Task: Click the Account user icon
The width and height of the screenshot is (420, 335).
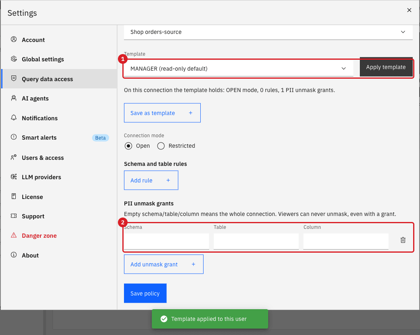Action: (x=14, y=40)
